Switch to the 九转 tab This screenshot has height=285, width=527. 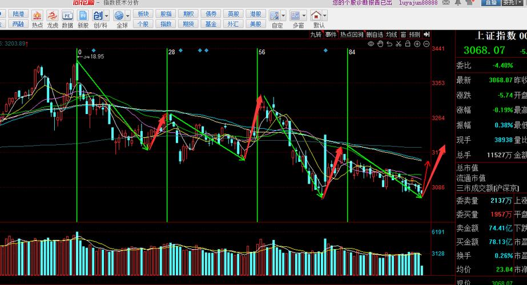click(316, 35)
